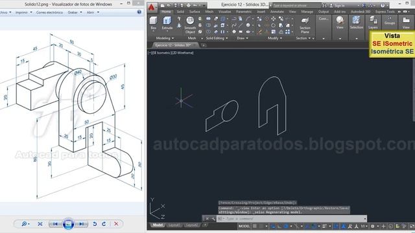Expand the Mesh panel launcher arrow
Viewport: 415px width, 233px height.
click(202, 39)
